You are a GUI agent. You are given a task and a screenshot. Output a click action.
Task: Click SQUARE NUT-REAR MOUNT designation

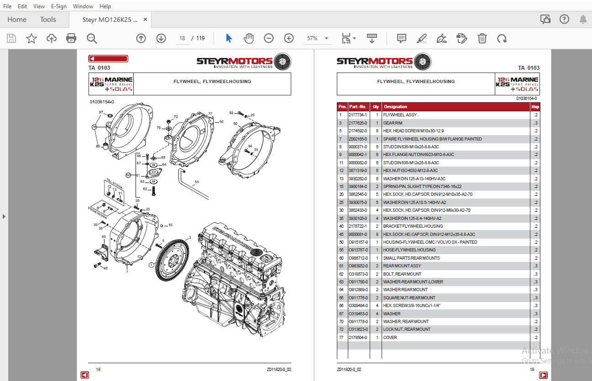[409, 298]
